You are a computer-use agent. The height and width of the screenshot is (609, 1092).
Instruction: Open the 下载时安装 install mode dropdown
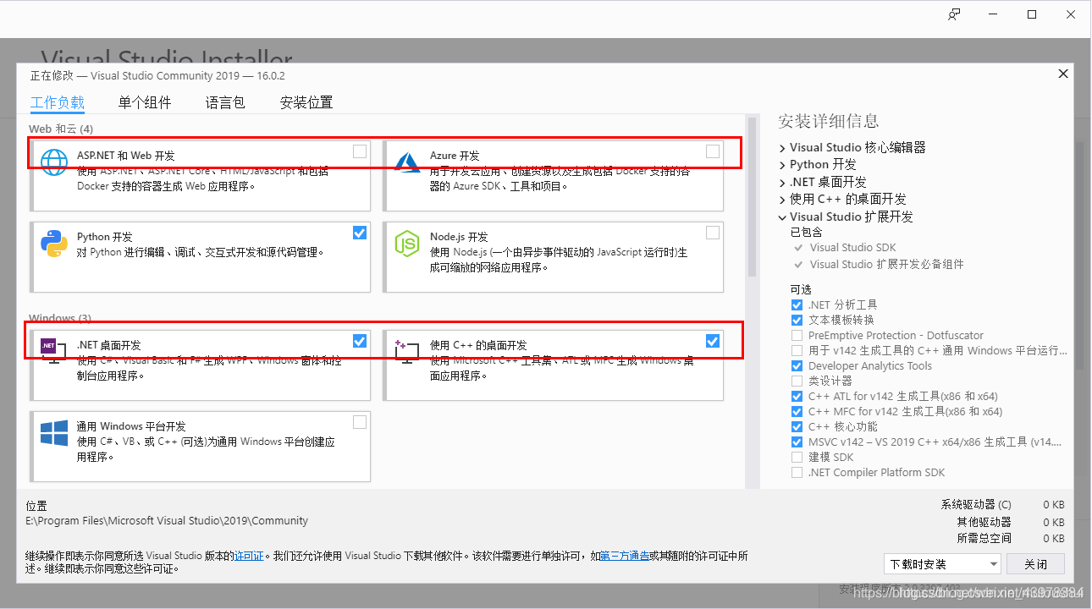tap(942, 564)
